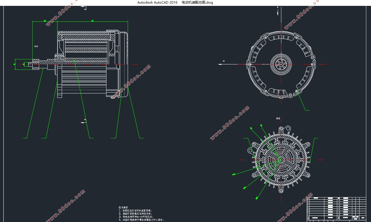
Task: Select part balloon number 6 near B-B view
Action: [244, 138]
